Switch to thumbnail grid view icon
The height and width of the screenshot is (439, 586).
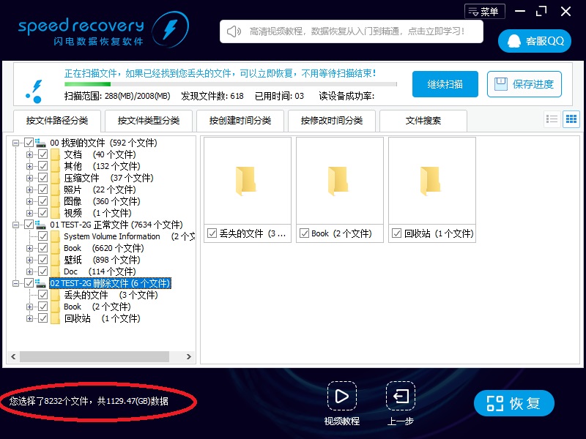[x=571, y=119]
